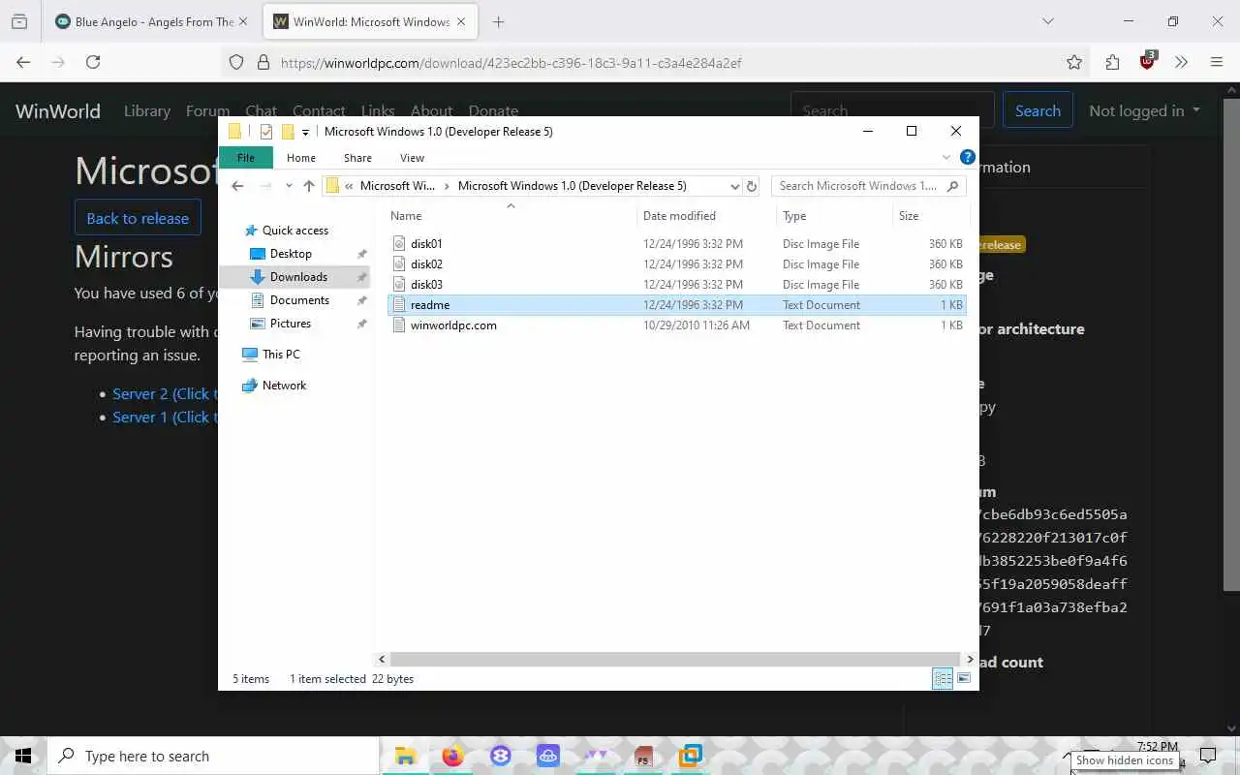List all Firefox tabs dropdown
This screenshot has height=775, width=1240.
coord(1047,21)
